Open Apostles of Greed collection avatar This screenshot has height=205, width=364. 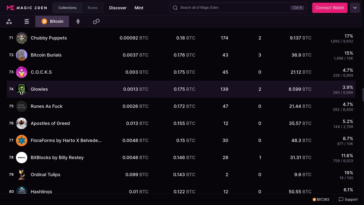22,123
